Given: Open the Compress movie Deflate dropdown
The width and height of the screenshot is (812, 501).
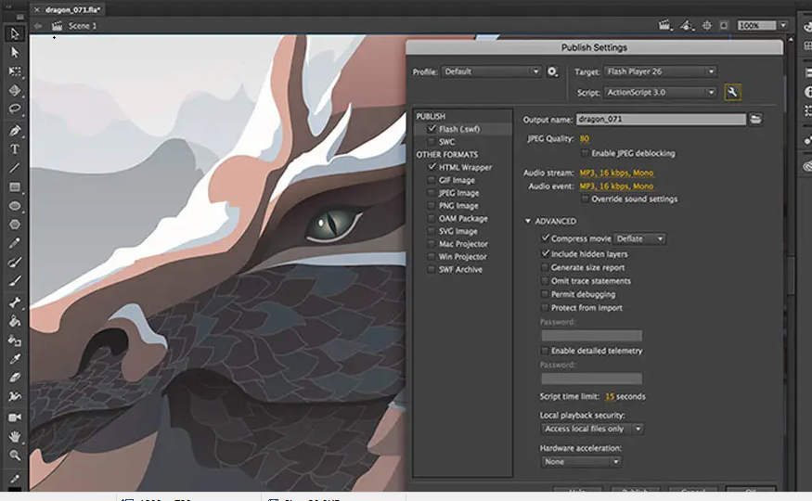Looking at the screenshot, I should click(640, 238).
